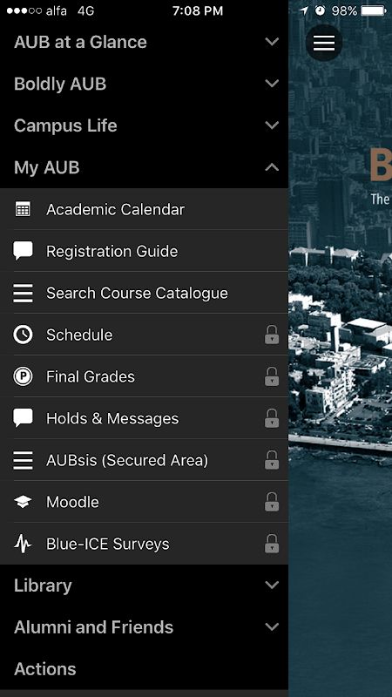
Task: Tap the Registration Guide speech bubble icon
Action: pos(23,251)
